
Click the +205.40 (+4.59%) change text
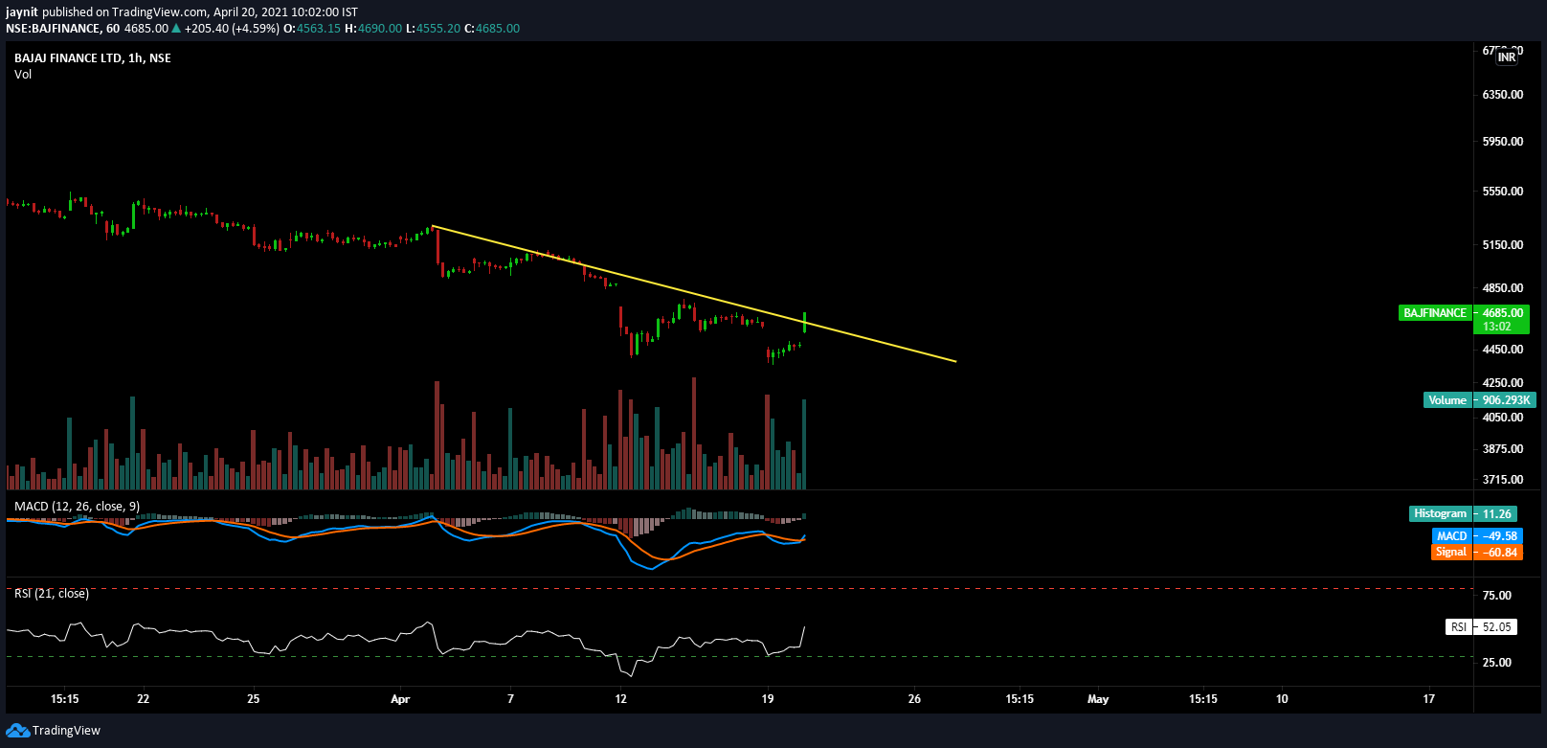(232, 29)
